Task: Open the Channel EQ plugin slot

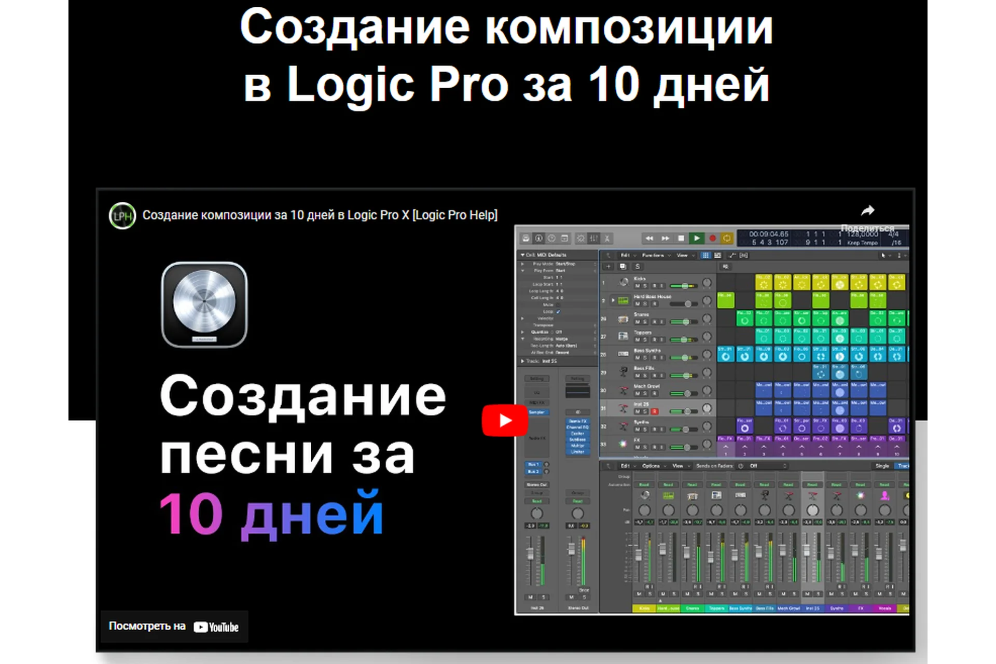Action: (577, 427)
